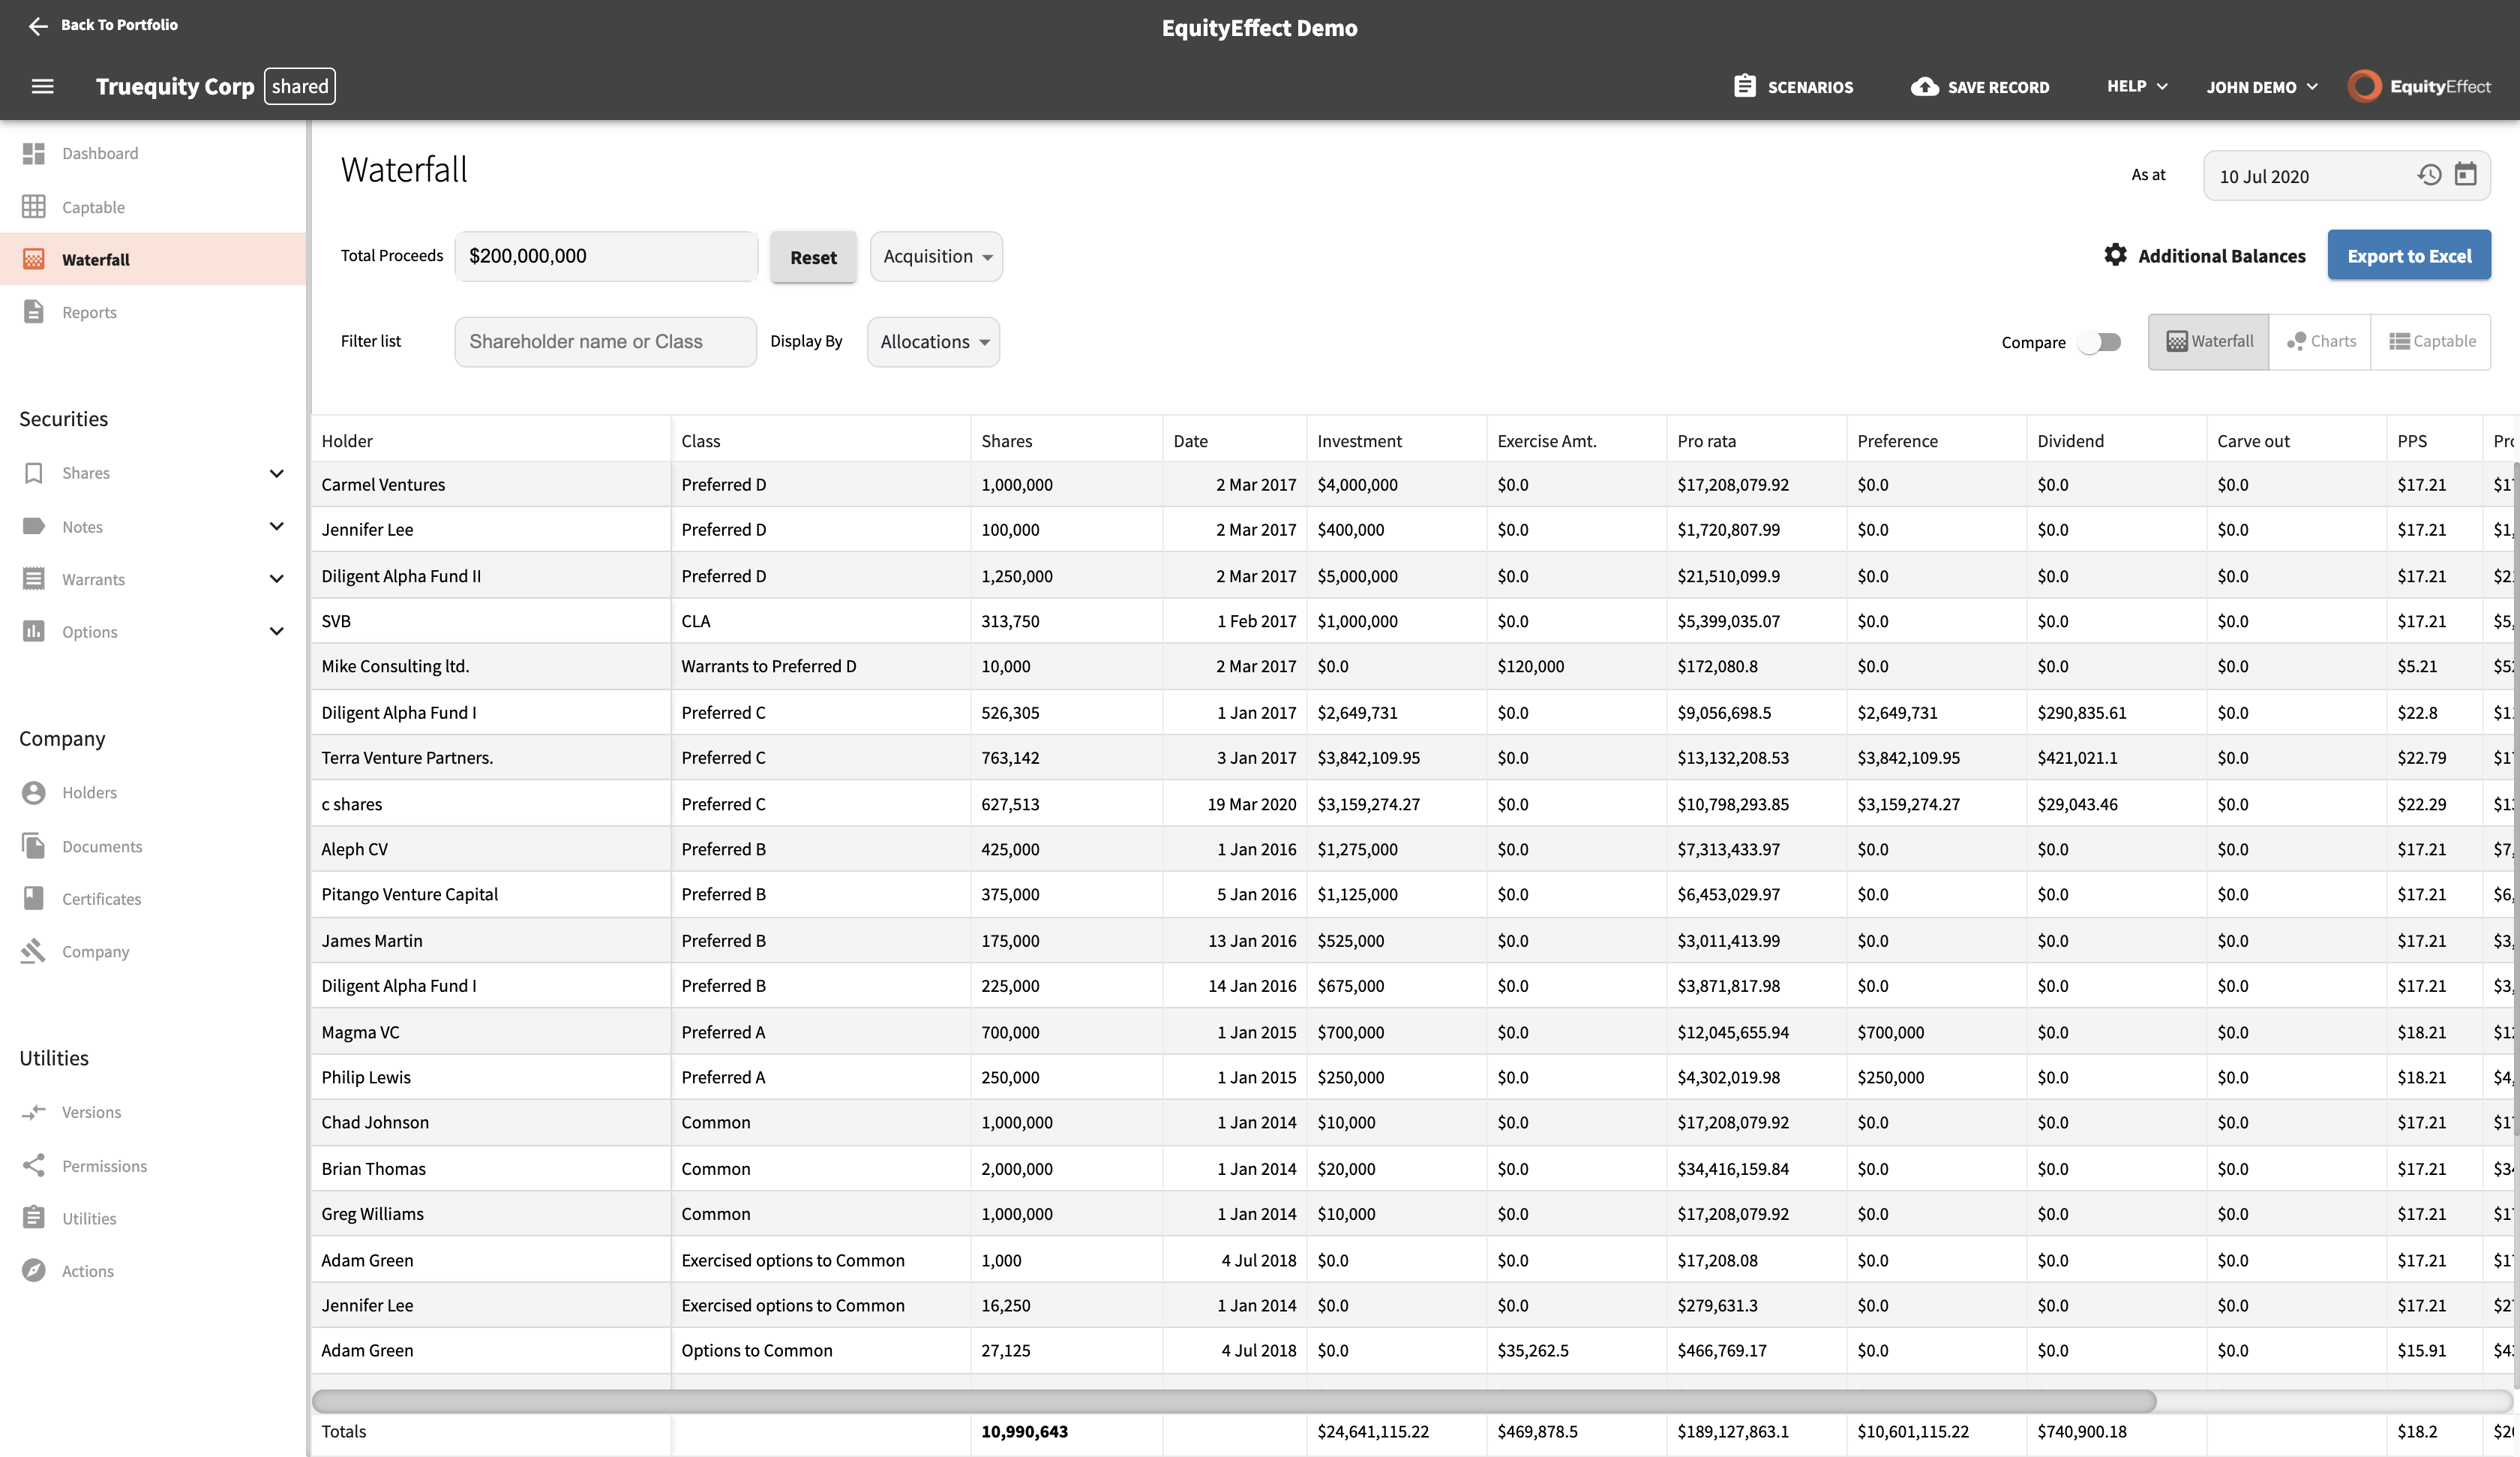Click the Save Record icon
Screen dimensions: 2520x1457
pyautogui.click(x=1925, y=87)
